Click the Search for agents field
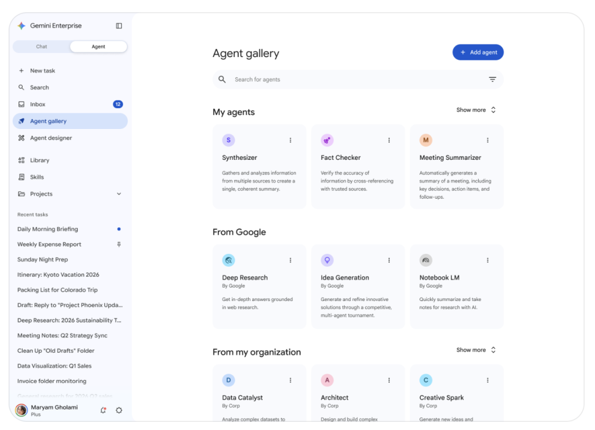The height and width of the screenshot is (430, 595). [358, 80]
